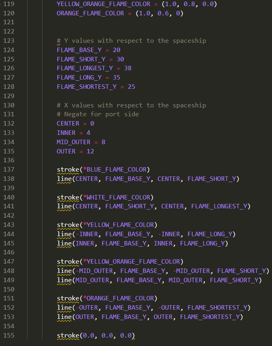This screenshot has height=346, width=272.
Task: Click the value 38 on line 126
Action: pos(128,68)
